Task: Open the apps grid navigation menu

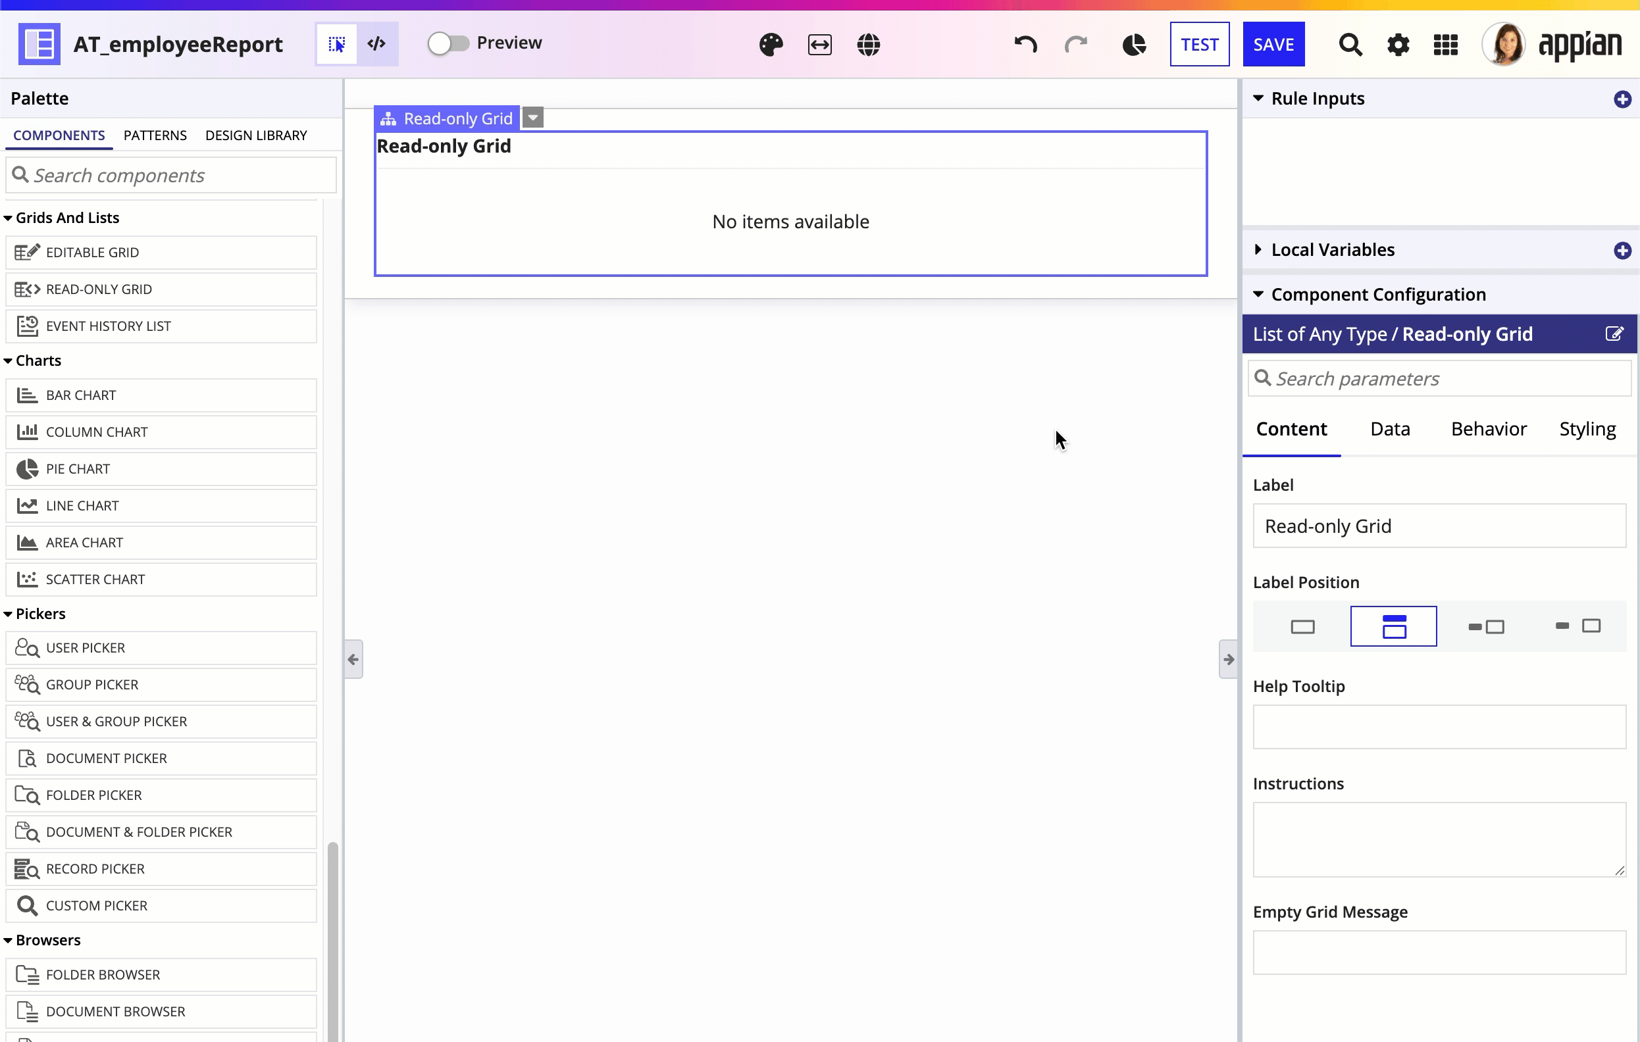Action: pos(1445,45)
